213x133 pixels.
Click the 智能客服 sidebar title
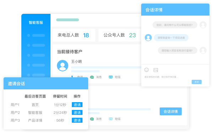(x=36, y=22)
